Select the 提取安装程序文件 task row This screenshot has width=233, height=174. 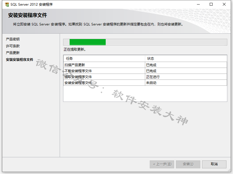coord(145,77)
